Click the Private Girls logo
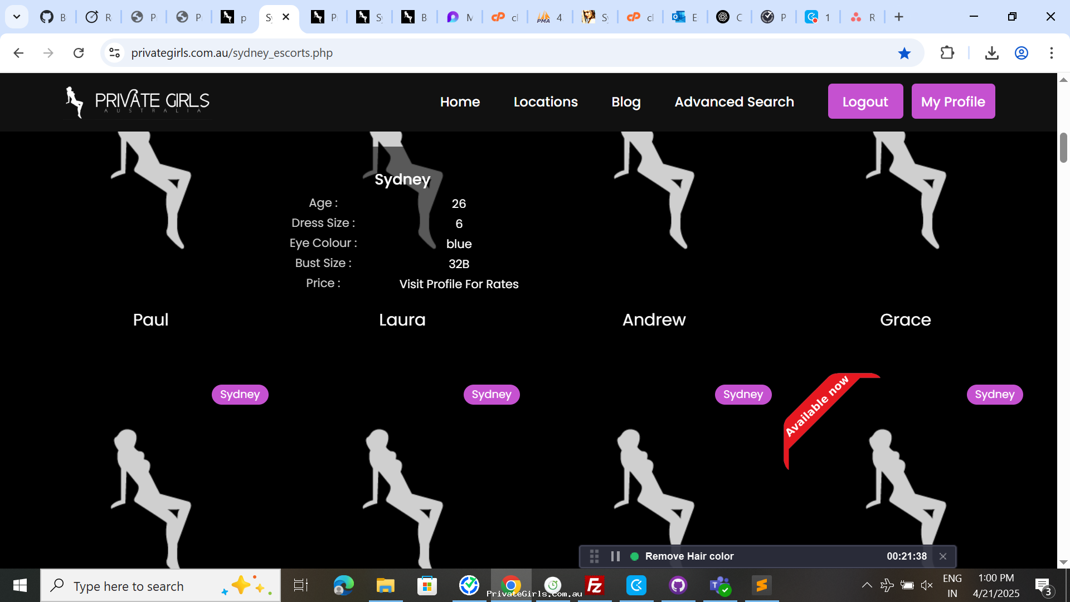1070x602 pixels. [137, 102]
